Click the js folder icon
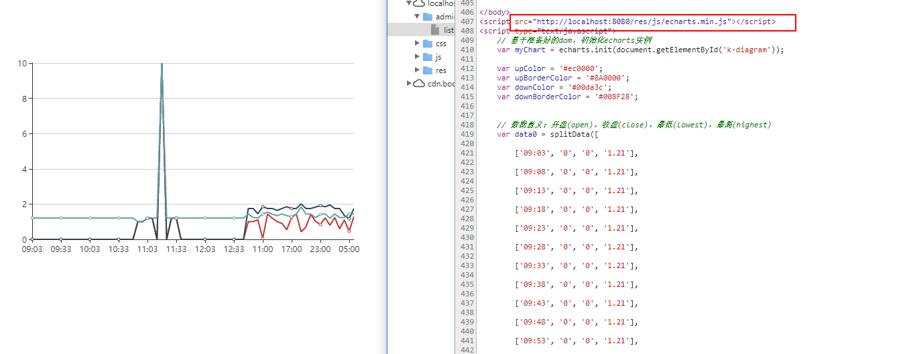The height and width of the screenshot is (354, 903). (x=428, y=57)
